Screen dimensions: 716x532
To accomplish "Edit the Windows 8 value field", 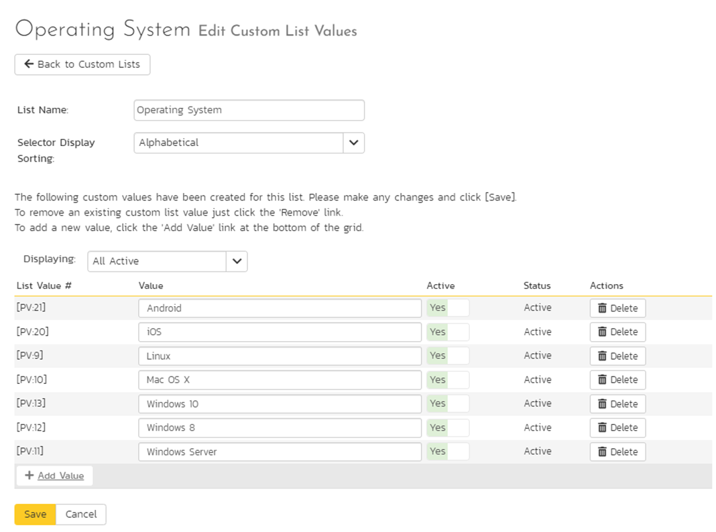I will 280,427.
